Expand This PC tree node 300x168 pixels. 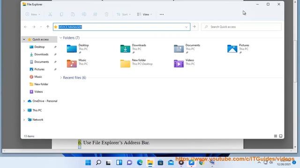click(24, 111)
